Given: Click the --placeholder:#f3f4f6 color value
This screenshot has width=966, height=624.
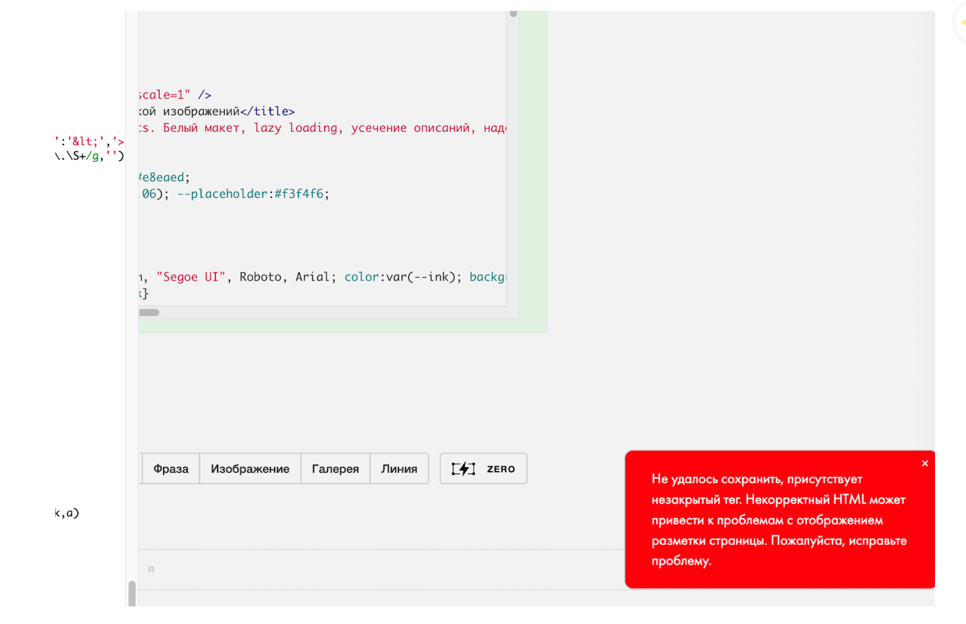Looking at the screenshot, I should (x=298, y=194).
